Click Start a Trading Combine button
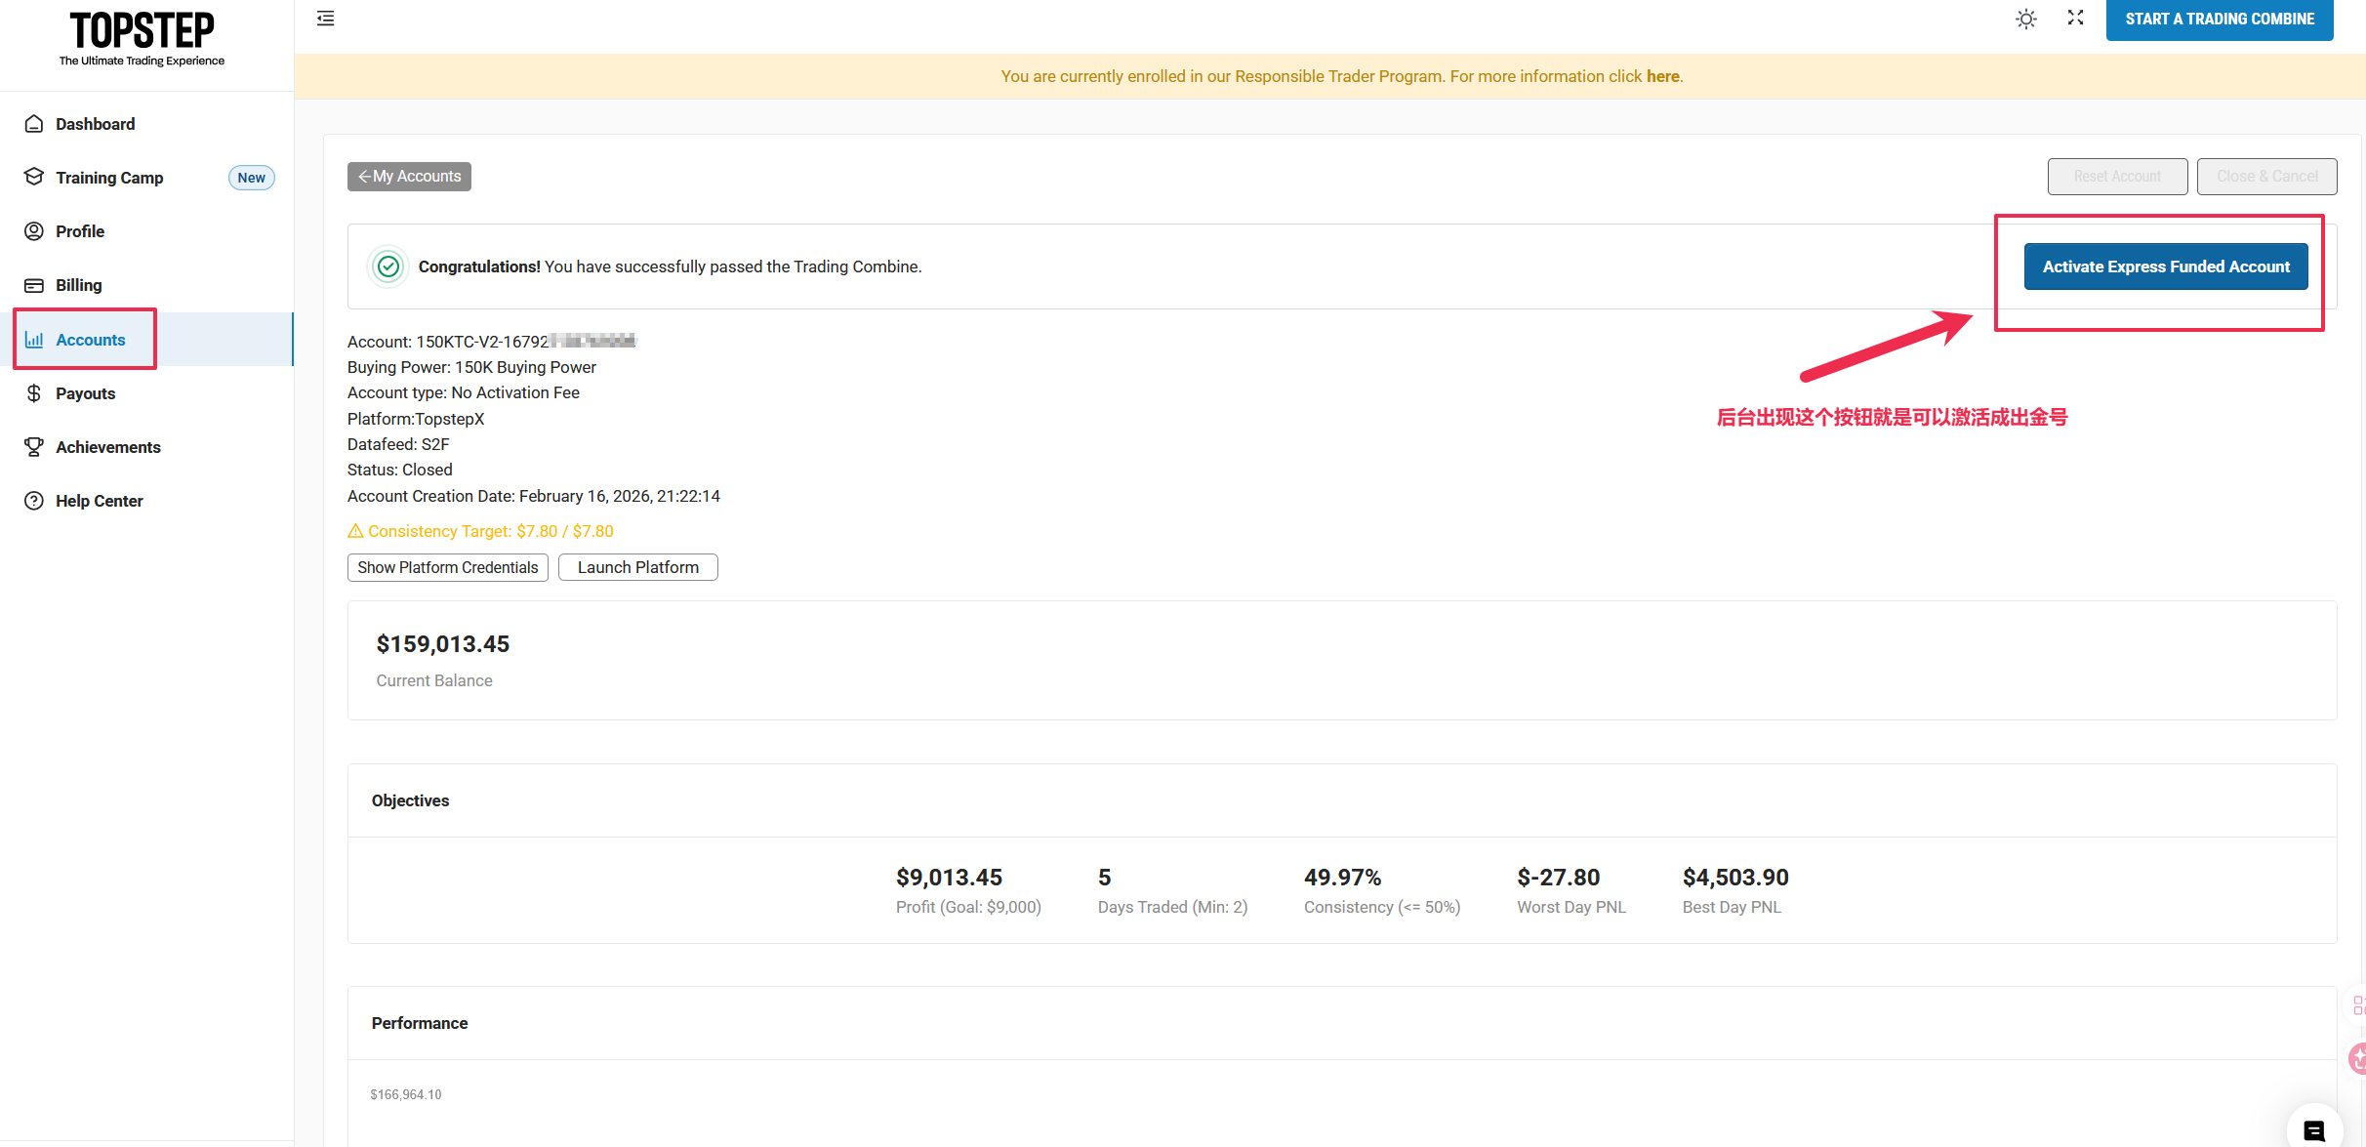Screen dimensions: 2366x1147 (2220, 20)
